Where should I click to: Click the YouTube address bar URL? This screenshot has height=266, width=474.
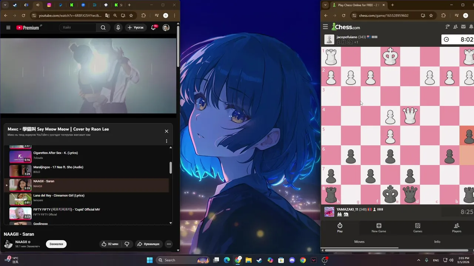(x=70, y=16)
